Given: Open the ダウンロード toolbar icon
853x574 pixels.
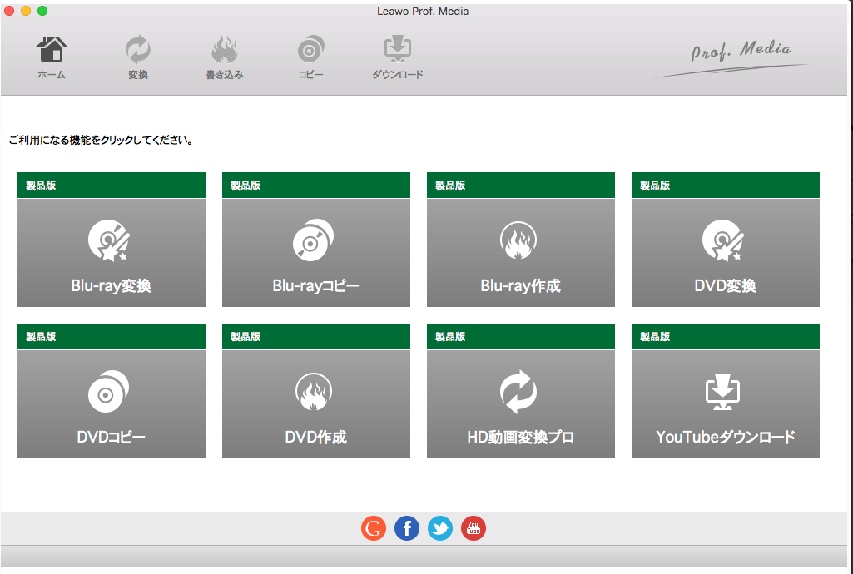Looking at the screenshot, I should 398,49.
